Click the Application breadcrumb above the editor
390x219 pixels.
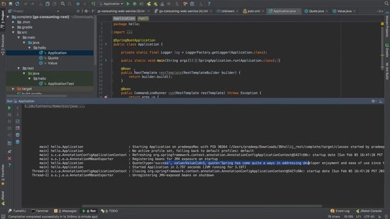[x=124, y=18]
